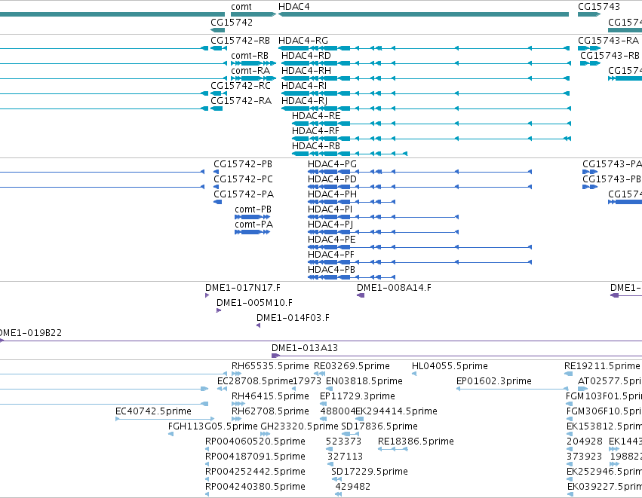The width and height of the screenshot is (642, 498).
Task: Select EC40742.5prime EST
Action: tap(164, 419)
